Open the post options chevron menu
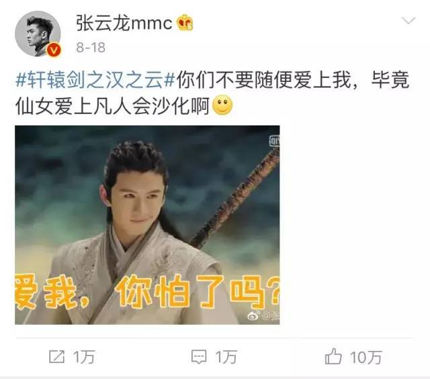 tap(408, 21)
